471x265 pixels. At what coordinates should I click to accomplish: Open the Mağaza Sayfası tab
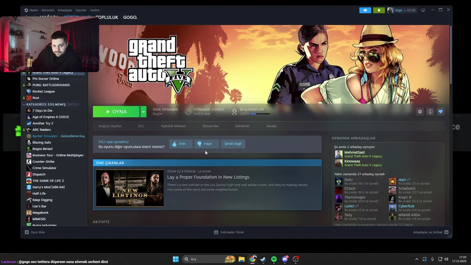(110, 126)
